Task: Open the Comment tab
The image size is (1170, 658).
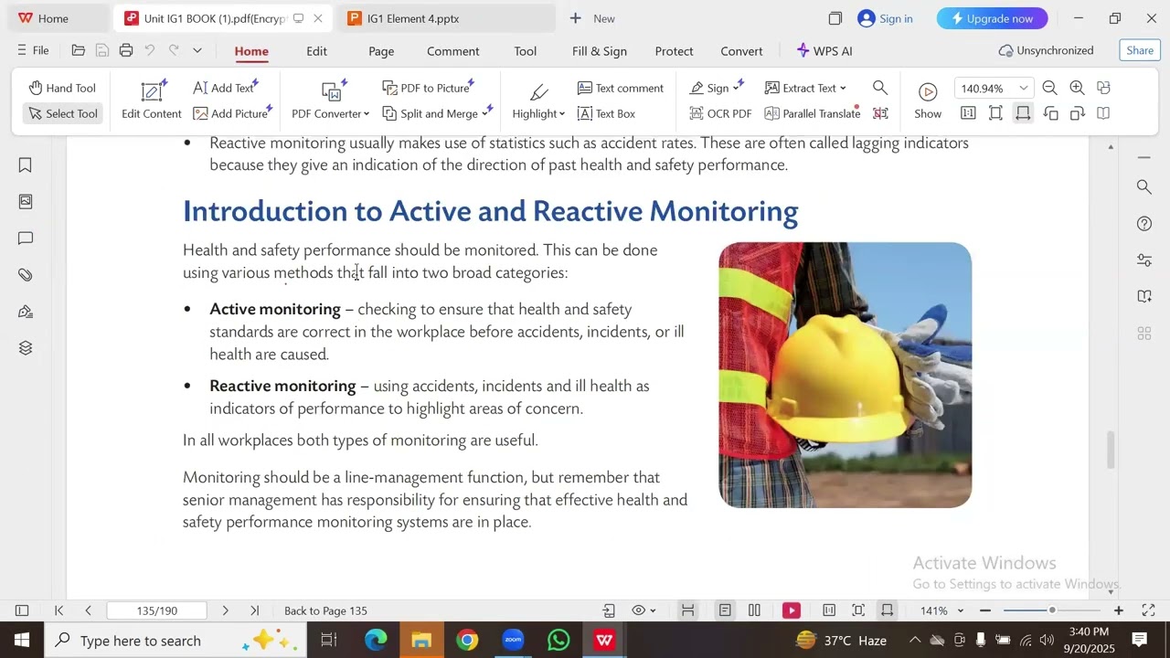Action: (453, 51)
